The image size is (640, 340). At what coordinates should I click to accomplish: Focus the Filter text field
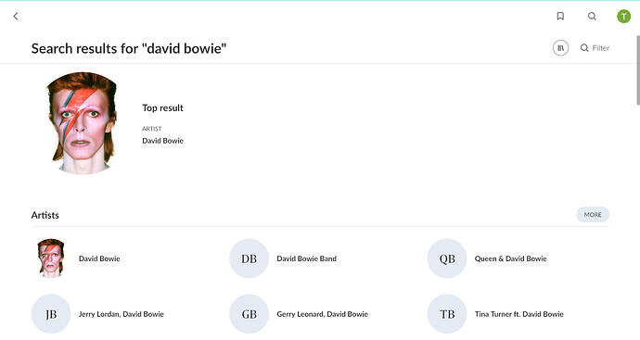tap(600, 47)
